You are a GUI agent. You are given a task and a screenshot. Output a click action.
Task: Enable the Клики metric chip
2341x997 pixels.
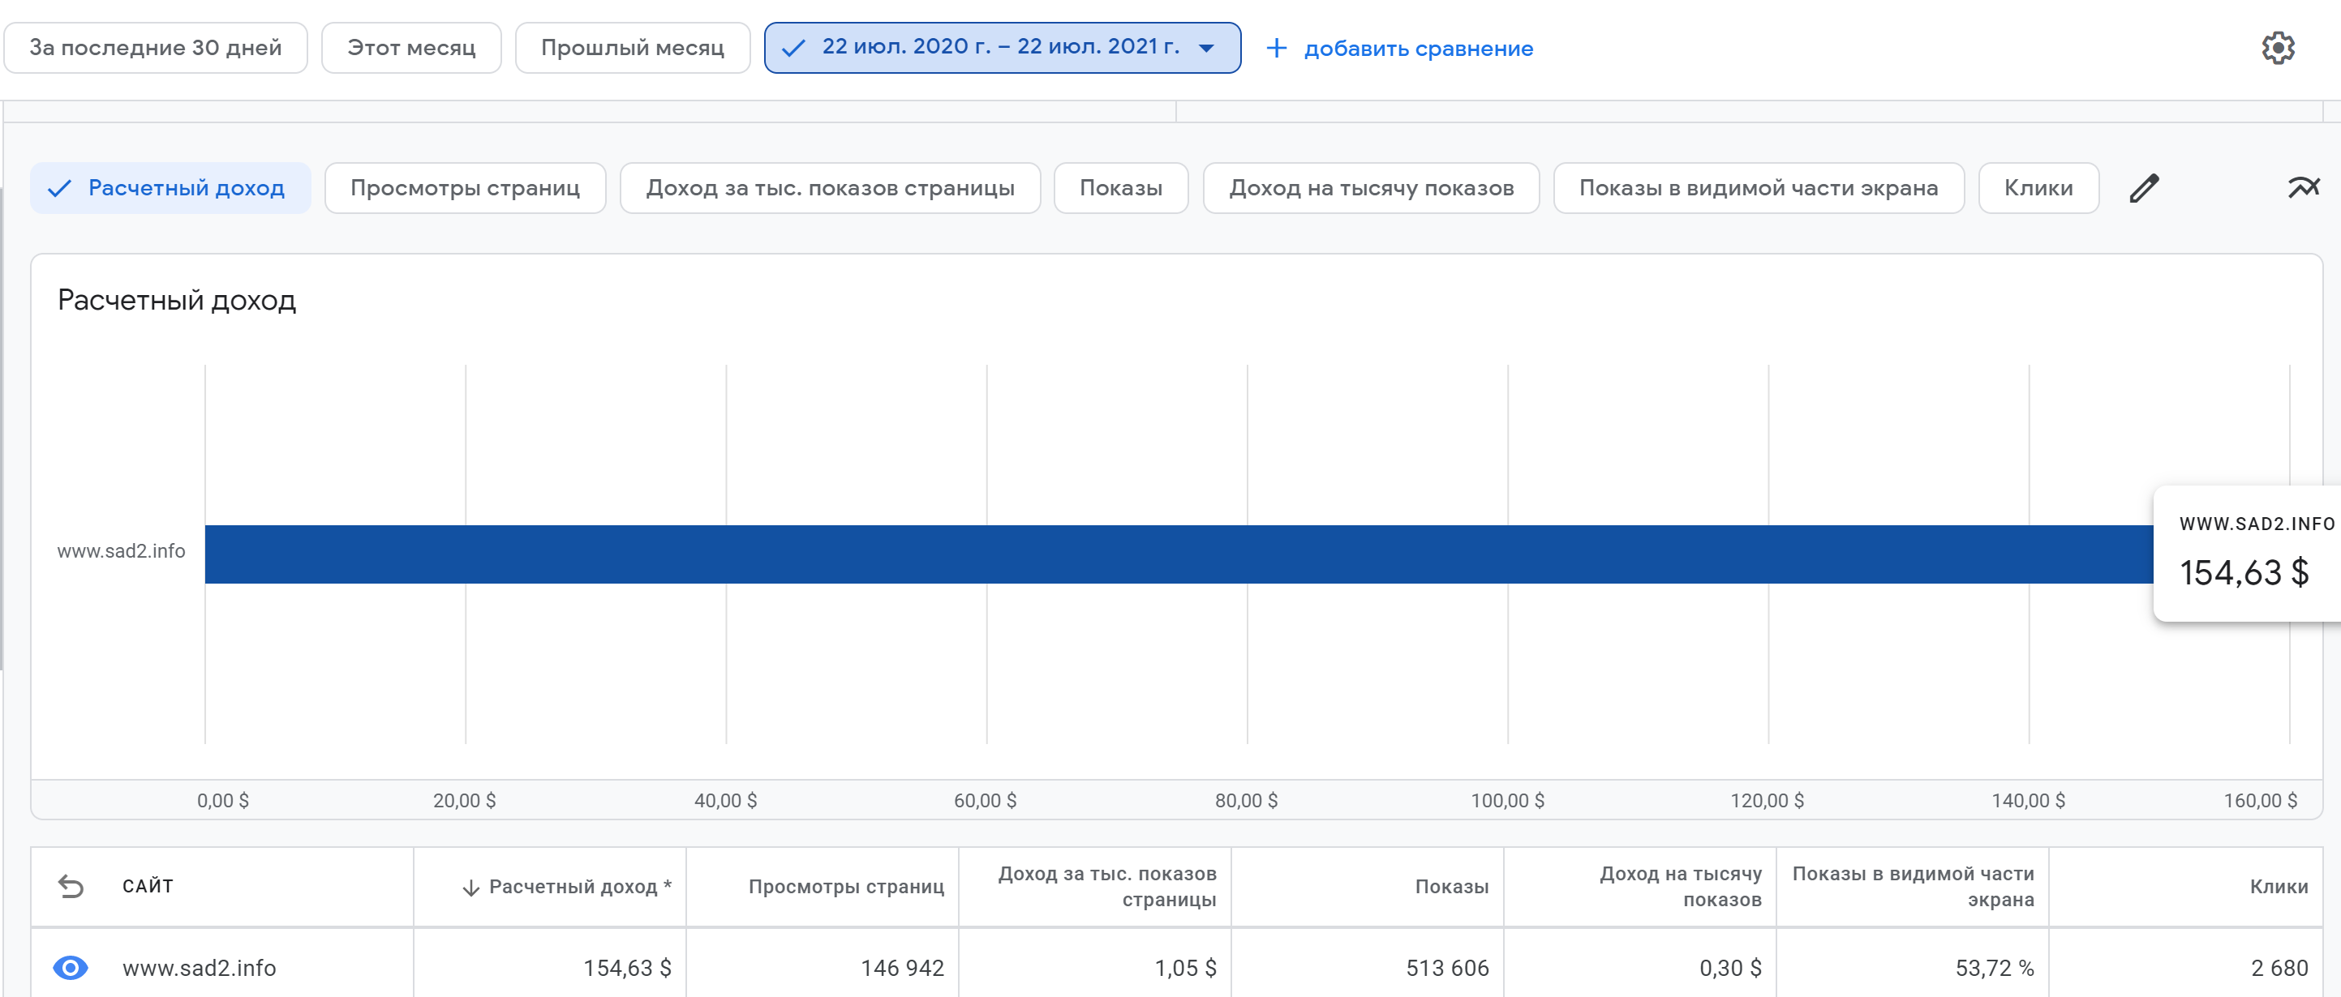pos(2038,188)
